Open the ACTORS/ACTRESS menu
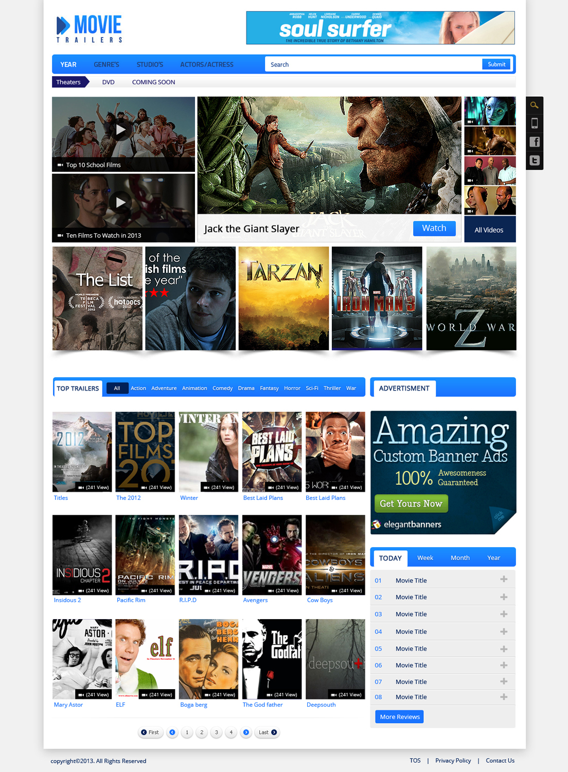 [x=207, y=64]
